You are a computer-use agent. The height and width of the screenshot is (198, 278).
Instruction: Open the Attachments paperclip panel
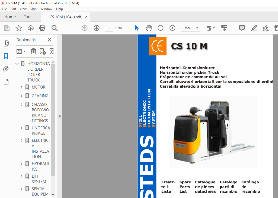(x=6, y=69)
